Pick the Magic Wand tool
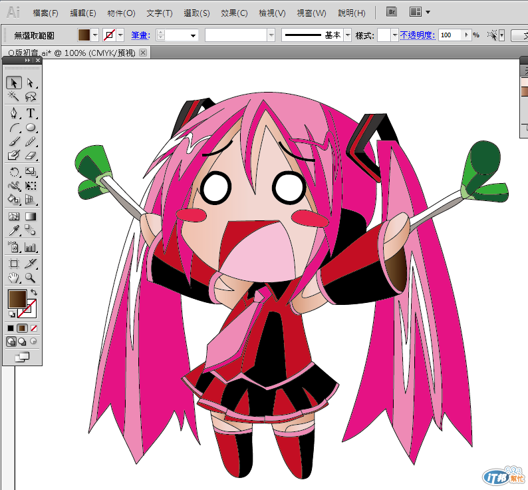 click(x=14, y=97)
